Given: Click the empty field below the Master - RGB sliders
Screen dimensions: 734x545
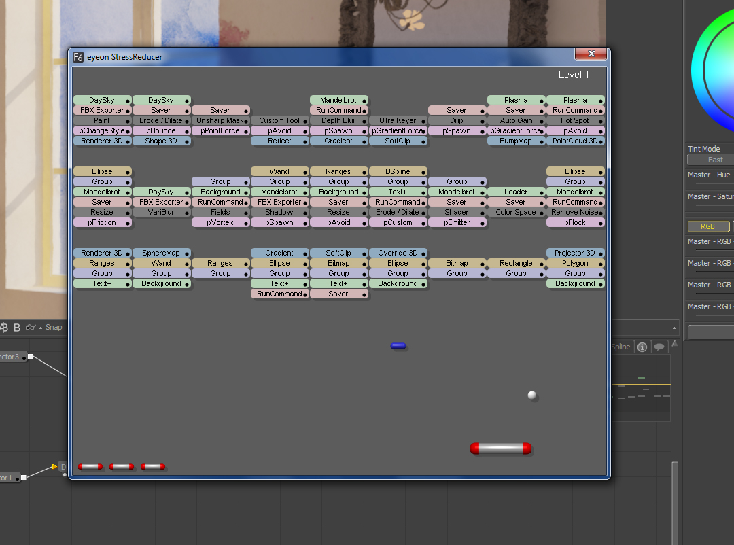Looking at the screenshot, I should (x=711, y=332).
